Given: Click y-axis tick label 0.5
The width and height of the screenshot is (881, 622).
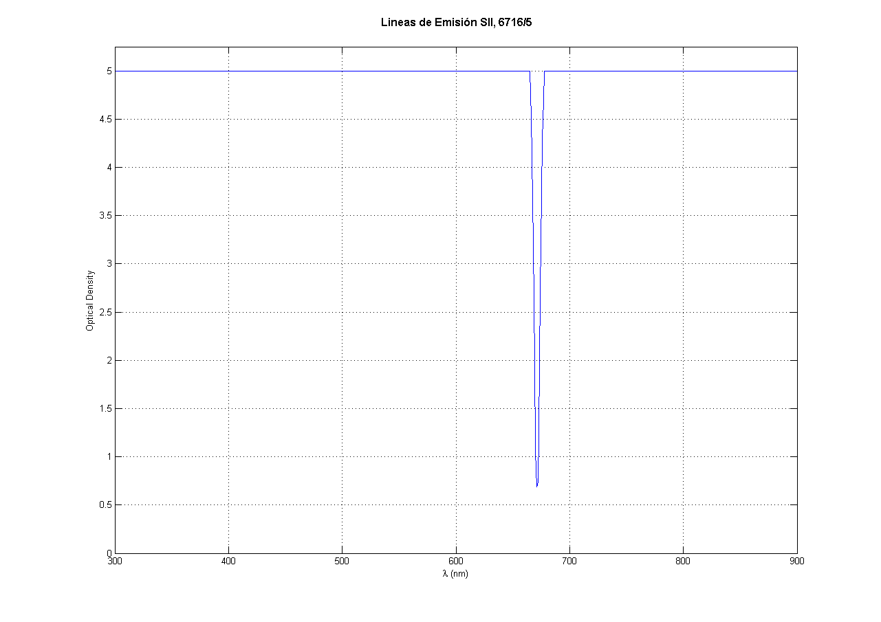Looking at the screenshot, I should 106,505.
